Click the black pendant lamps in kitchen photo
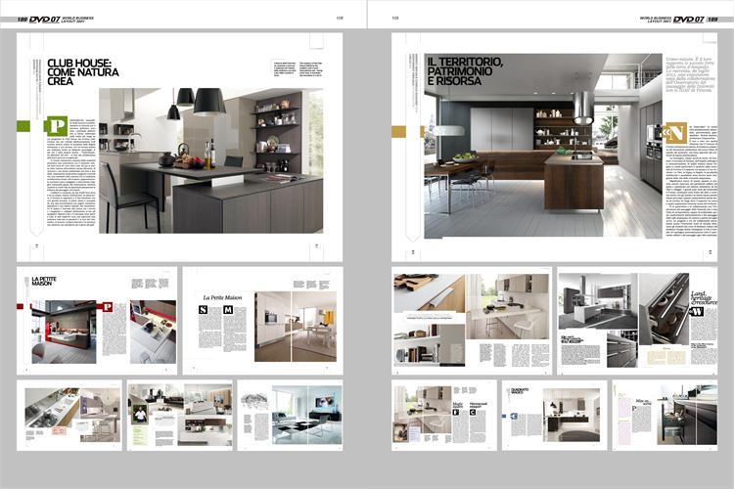 click(195, 101)
